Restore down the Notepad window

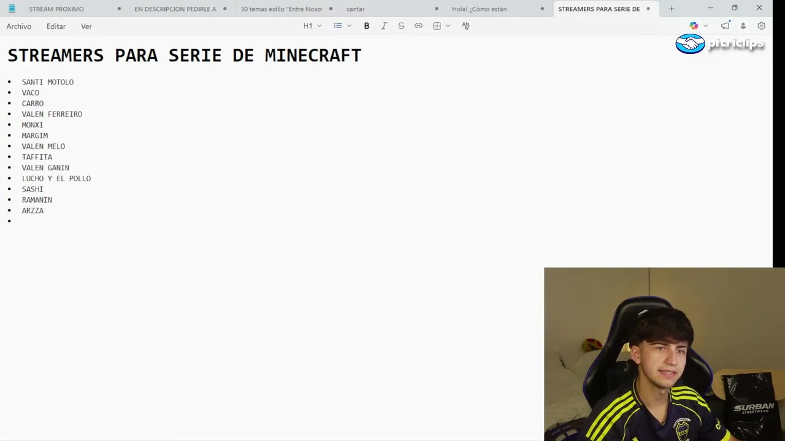point(735,8)
